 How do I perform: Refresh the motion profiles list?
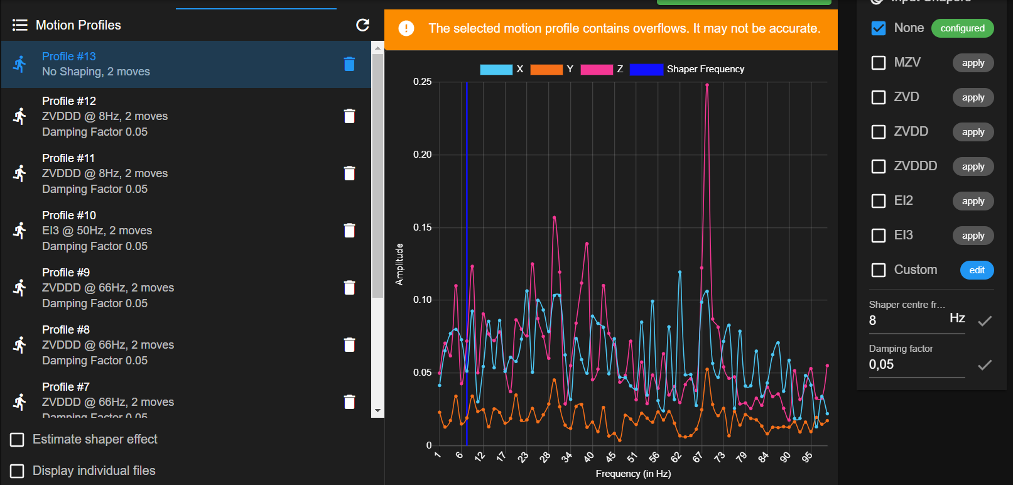(x=362, y=25)
